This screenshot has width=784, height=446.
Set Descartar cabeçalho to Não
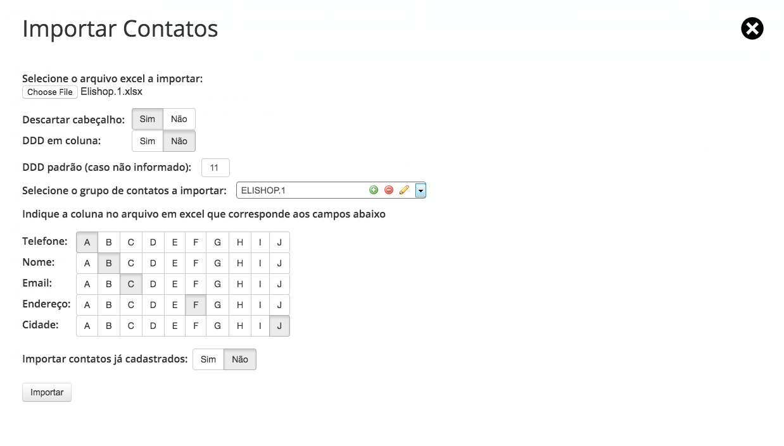[x=179, y=119]
